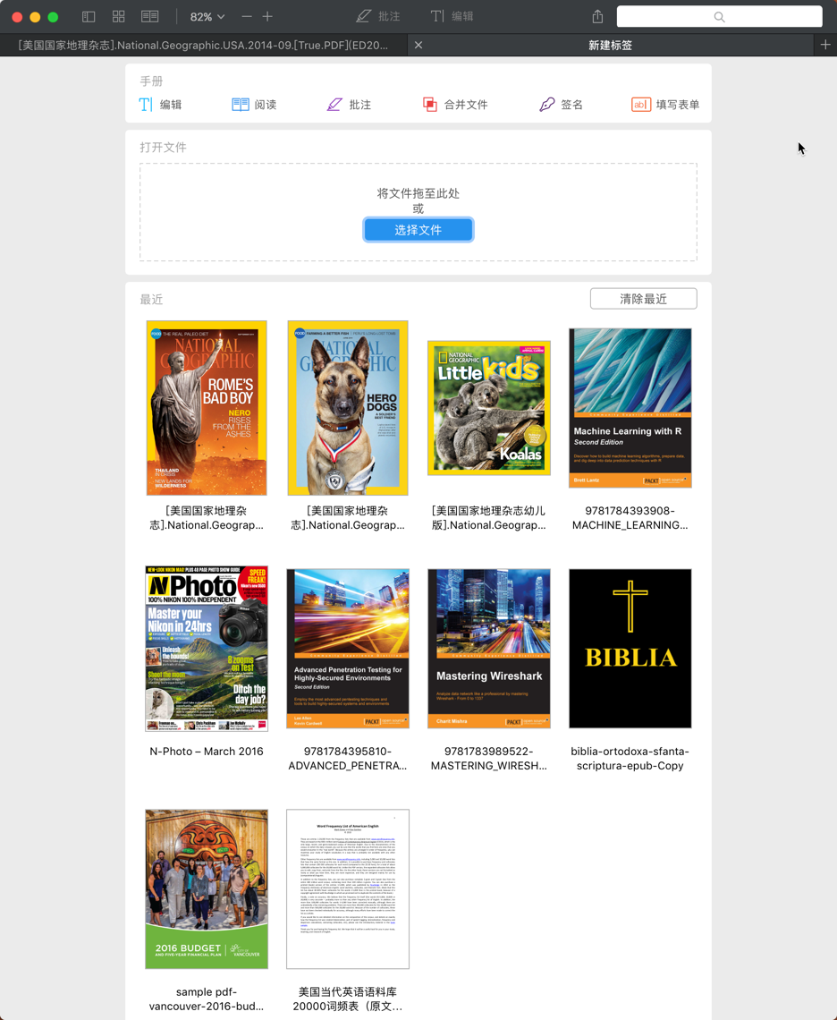
Task: Open Advanced Penetration Testing book thumbnail
Action: click(348, 649)
